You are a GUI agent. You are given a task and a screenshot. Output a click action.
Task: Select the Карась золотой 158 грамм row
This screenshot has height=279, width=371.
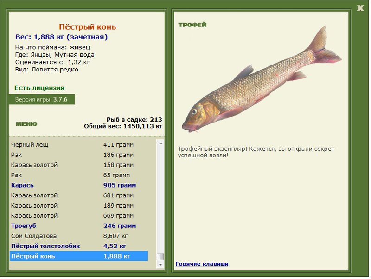coord(79,165)
